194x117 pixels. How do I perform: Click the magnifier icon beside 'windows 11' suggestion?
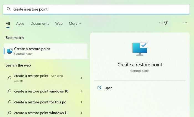[9, 113]
